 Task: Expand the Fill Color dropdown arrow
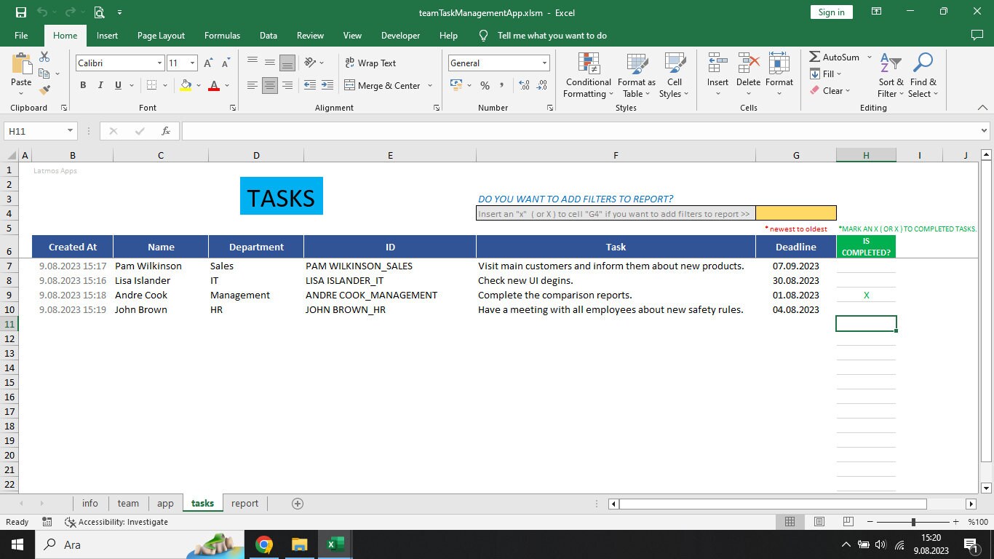pos(197,85)
